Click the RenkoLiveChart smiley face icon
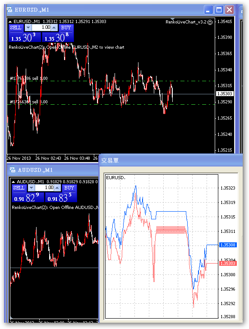The width and height of the screenshot is (249, 329). coord(210,22)
